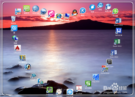Image resolution: width=135 pixels, height=97 pixels.
Task: Open CAD2015 red A icon
Action: pyautogui.click(x=17, y=48)
